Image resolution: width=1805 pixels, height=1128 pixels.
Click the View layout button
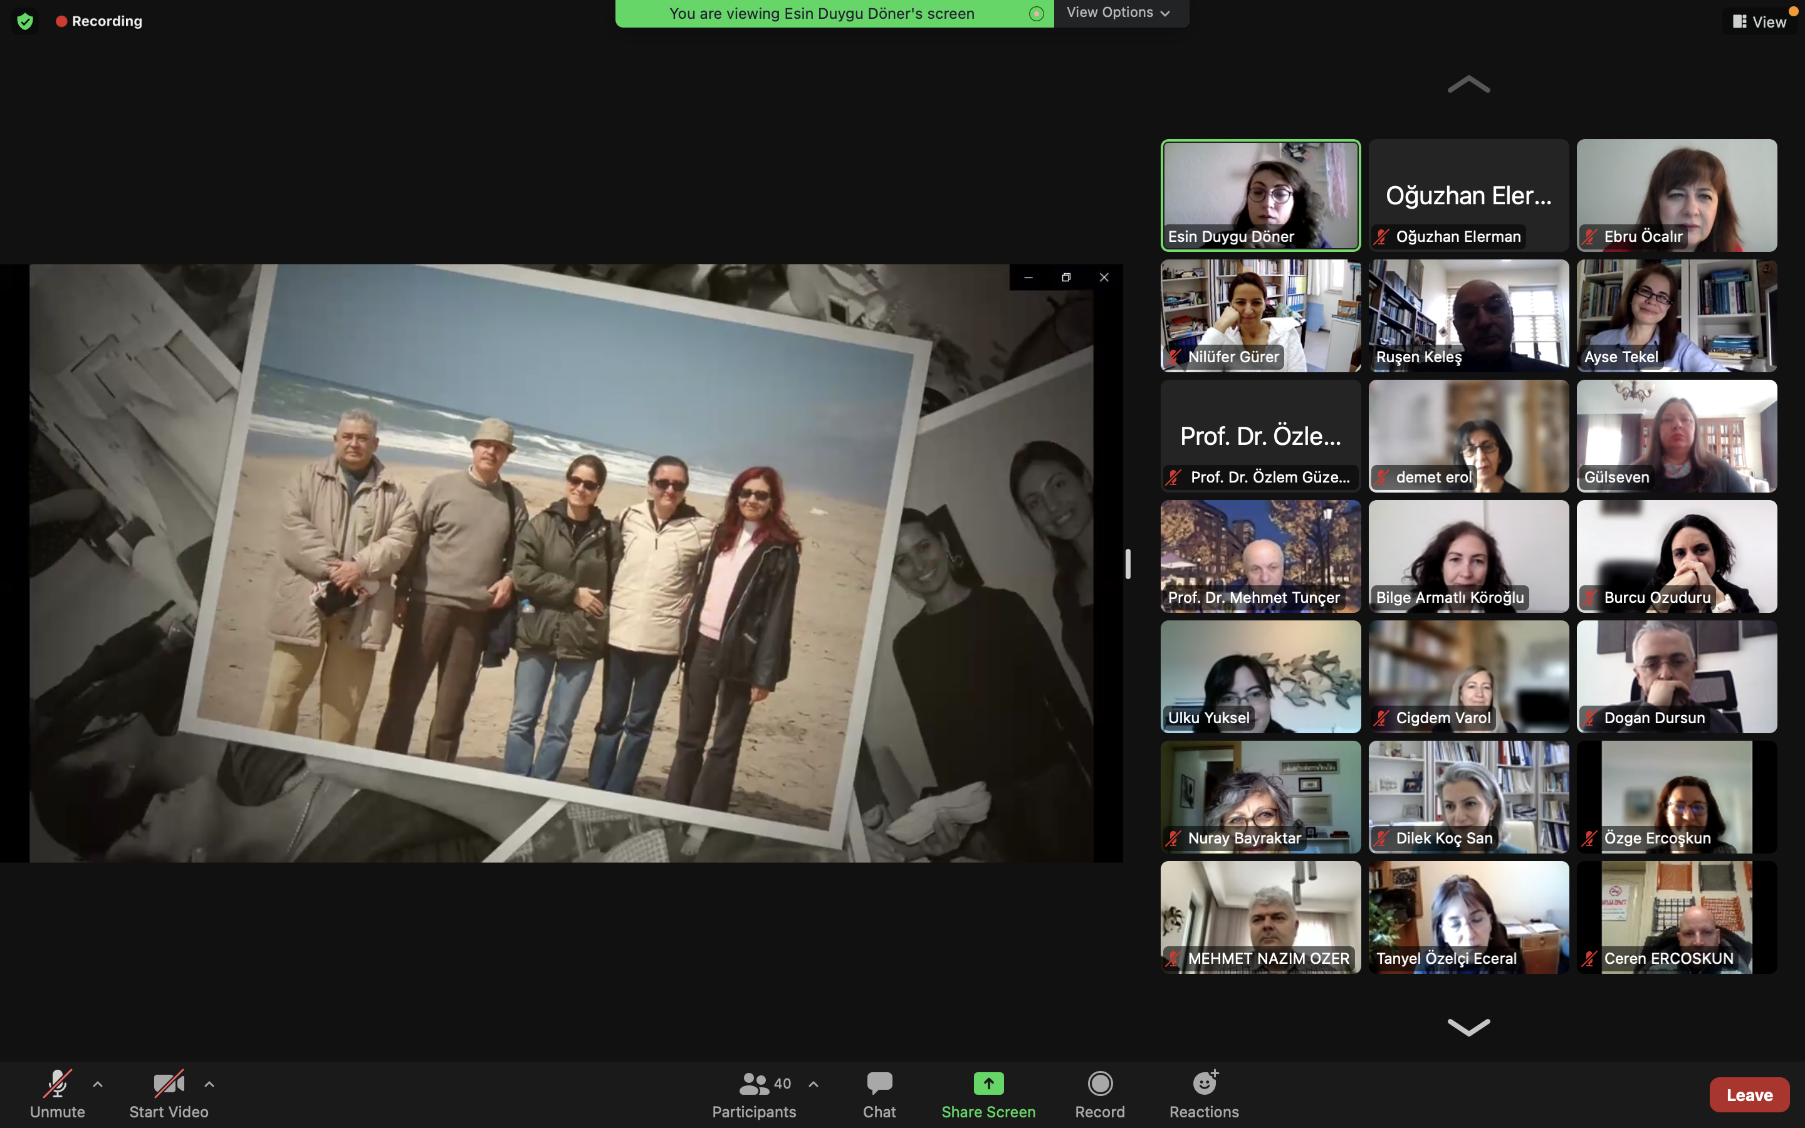[x=1759, y=22]
